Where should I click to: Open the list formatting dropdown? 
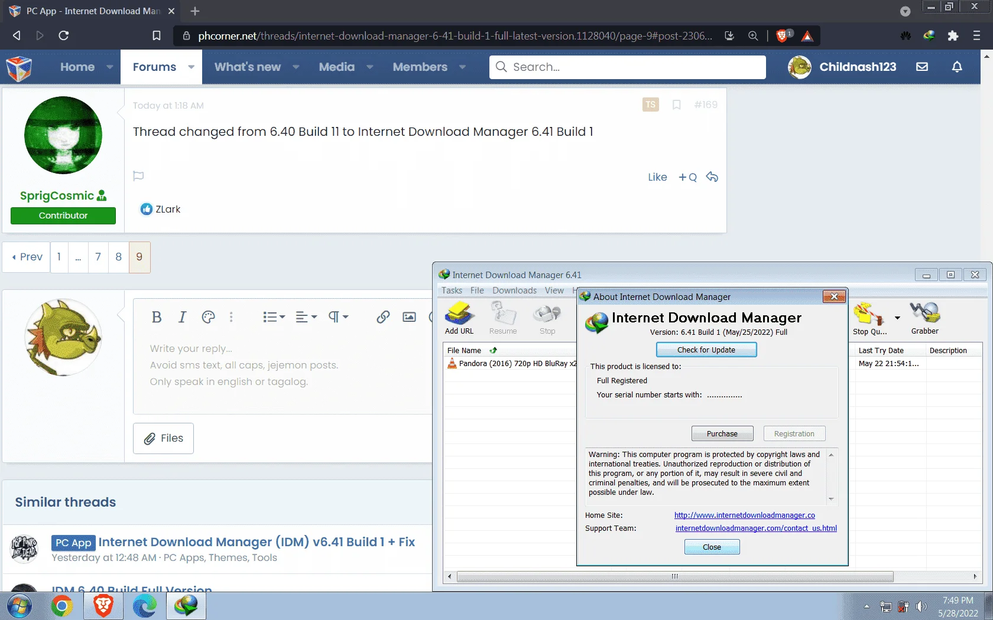point(274,317)
